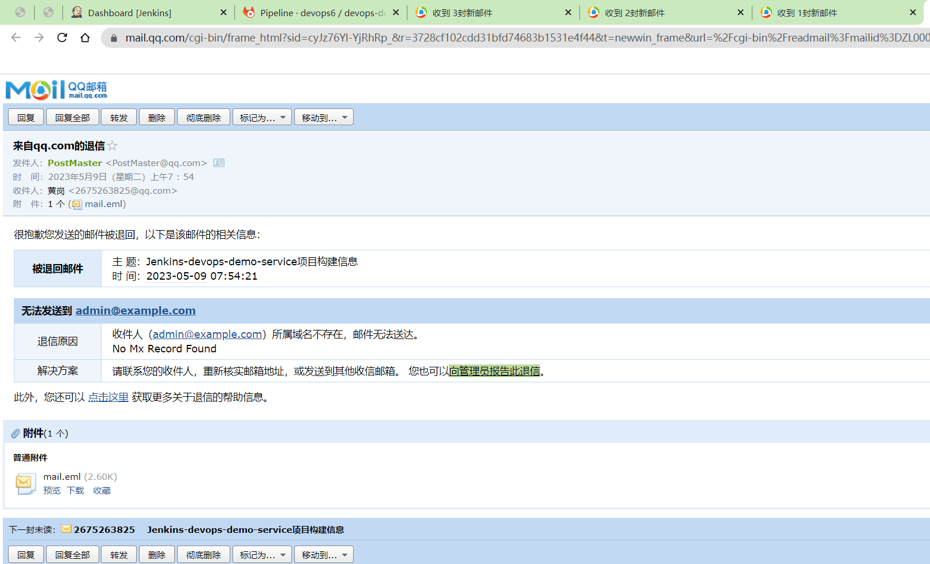
Task: Open the PostMaster sender contact card icon
Action: tap(219, 163)
